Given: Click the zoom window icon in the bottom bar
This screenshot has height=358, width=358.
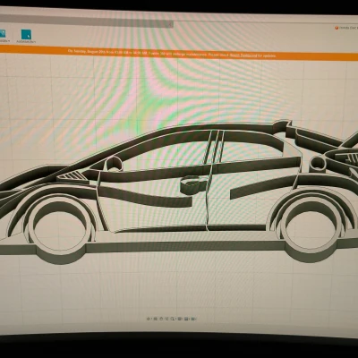Looking at the screenshot, I should coord(173,319).
